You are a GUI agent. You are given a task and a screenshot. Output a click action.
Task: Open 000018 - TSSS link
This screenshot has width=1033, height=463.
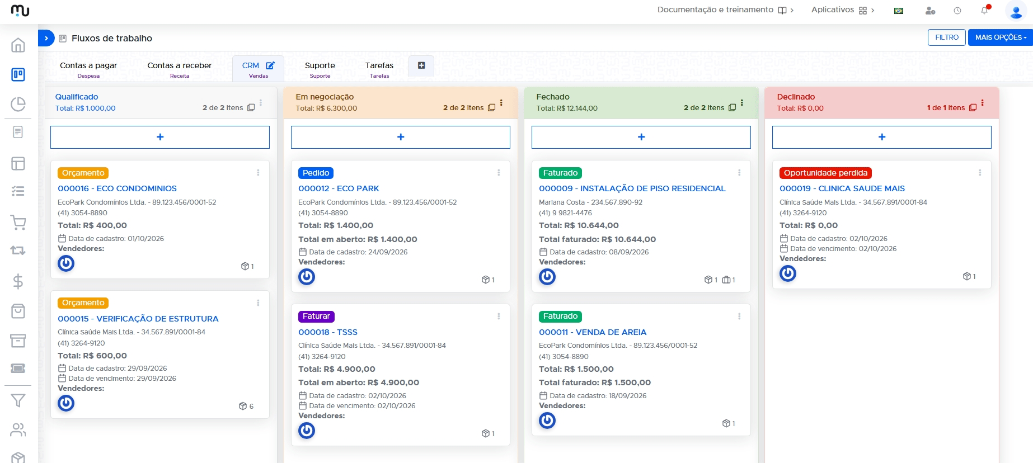[x=328, y=332]
